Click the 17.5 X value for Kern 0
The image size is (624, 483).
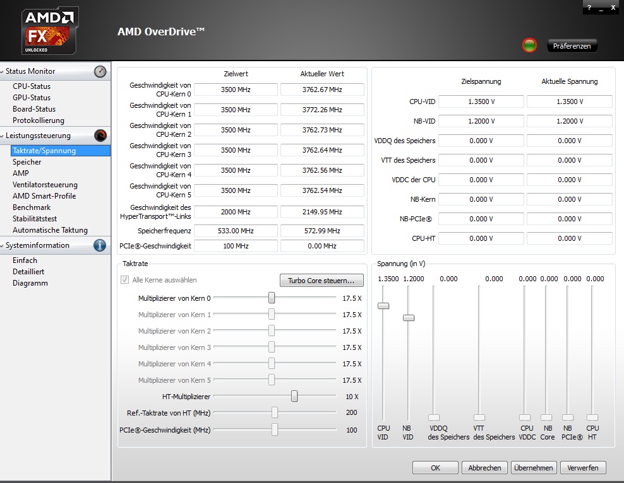pos(352,298)
